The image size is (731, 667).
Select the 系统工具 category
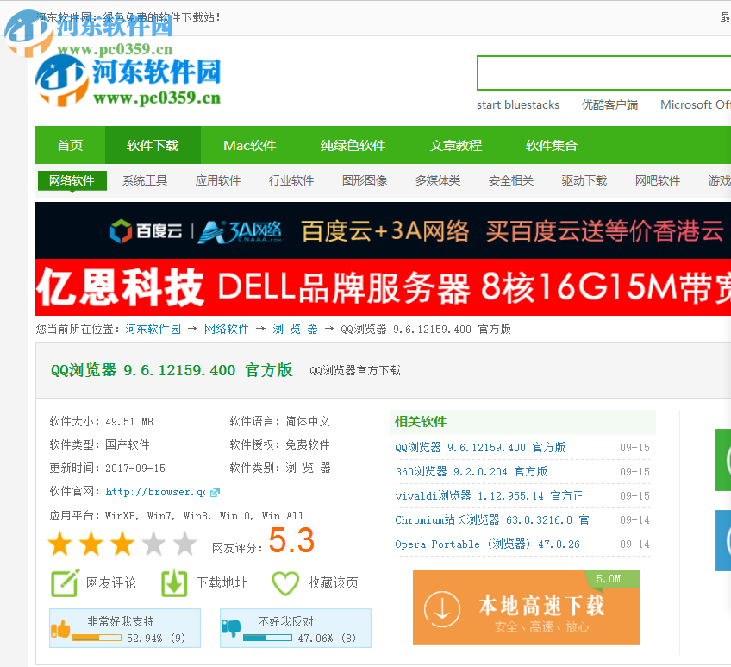coord(145,180)
